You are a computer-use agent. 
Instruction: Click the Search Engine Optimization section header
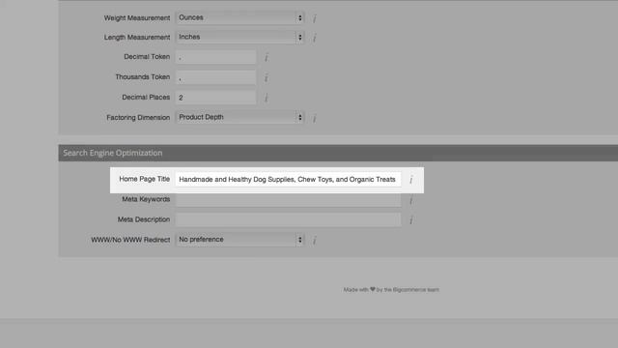[338, 153]
